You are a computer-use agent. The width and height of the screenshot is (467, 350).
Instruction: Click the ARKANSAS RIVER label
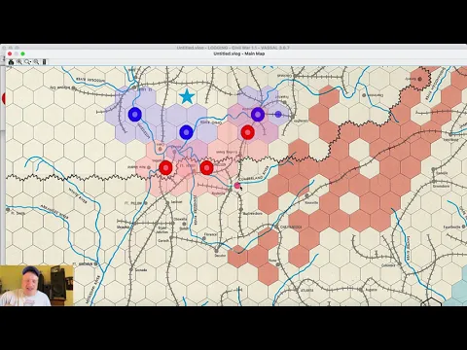pos(54,212)
